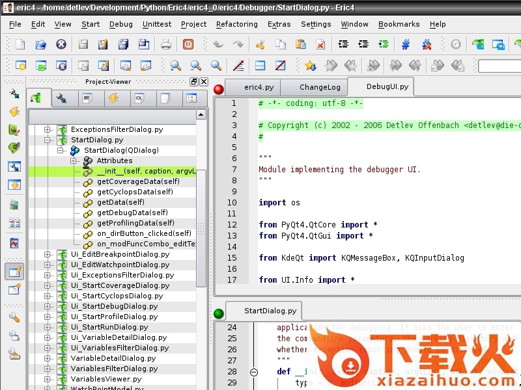Click the project tree vertical scrollbar
Image resolution: width=521 pixels, height=390 pixels.
(x=201, y=227)
